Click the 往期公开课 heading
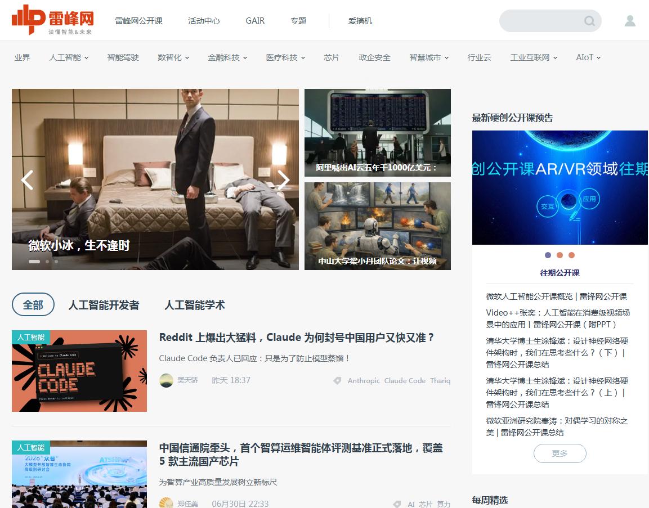This screenshot has height=508, width=649. coord(560,273)
